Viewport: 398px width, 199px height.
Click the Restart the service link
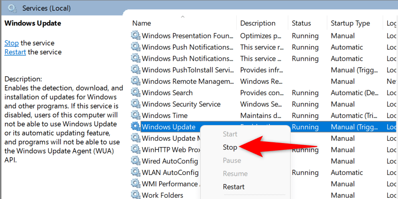[15, 52]
